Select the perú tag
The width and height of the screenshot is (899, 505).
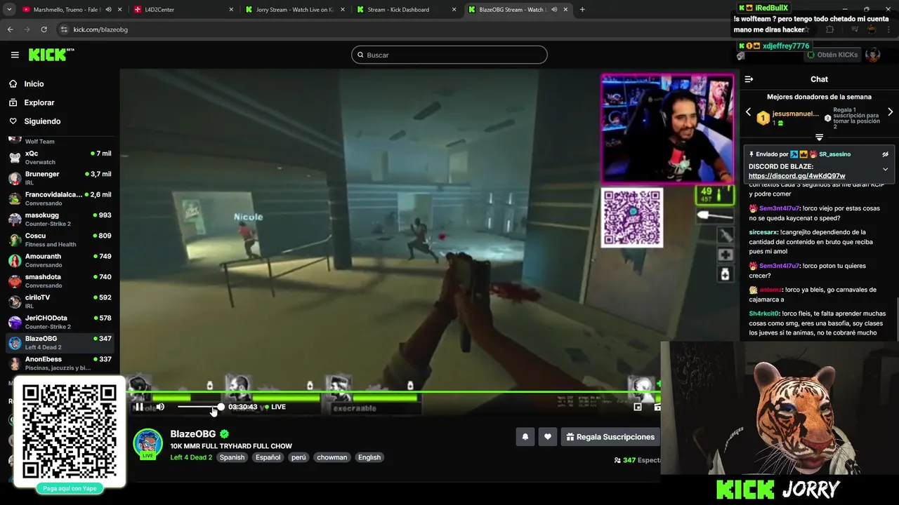point(298,457)
